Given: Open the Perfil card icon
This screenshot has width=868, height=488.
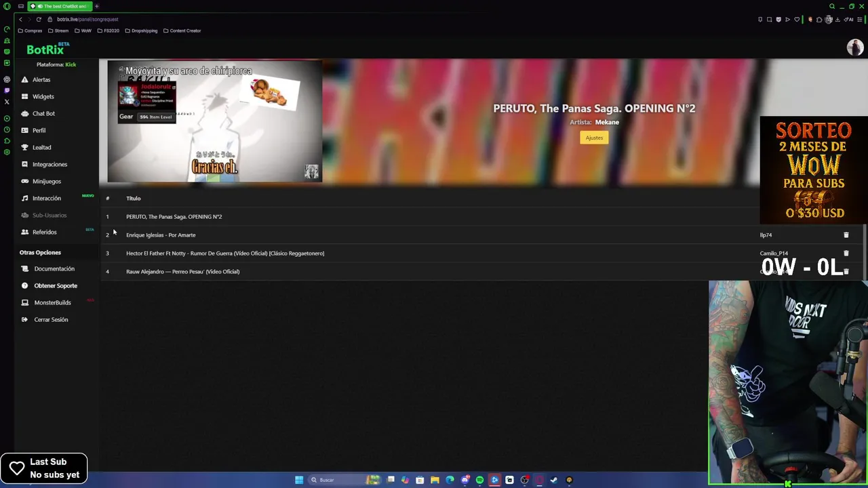Looking at the screenshot, I should [x=25, y=130].
